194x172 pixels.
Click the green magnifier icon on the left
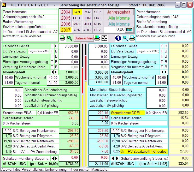click(x=70, y=38)
